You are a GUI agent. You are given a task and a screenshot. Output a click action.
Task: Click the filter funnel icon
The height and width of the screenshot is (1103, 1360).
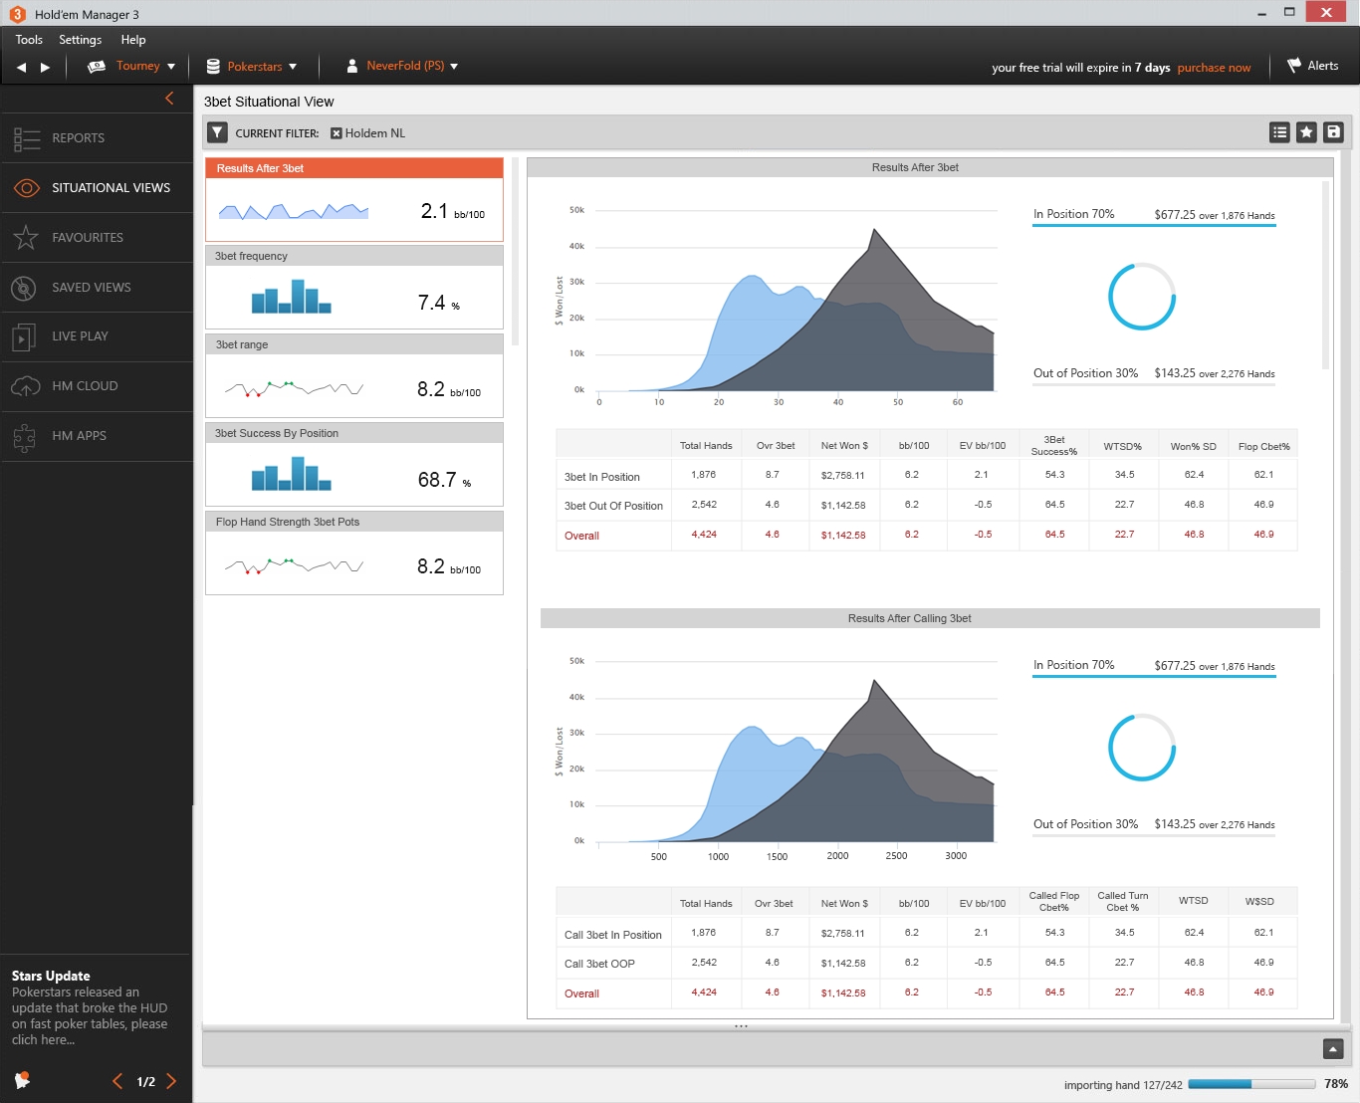click(x=218, y=132)
